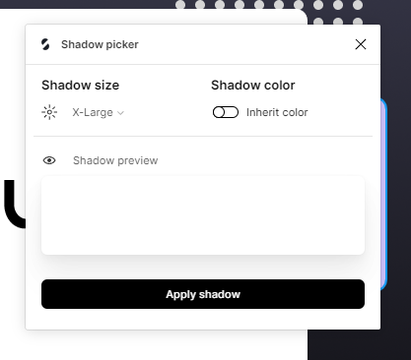Image resolution: width=411 pixels, height=360 pixels.
Task: Click the Shadow size heading
Action: click(x=81, y=86)
